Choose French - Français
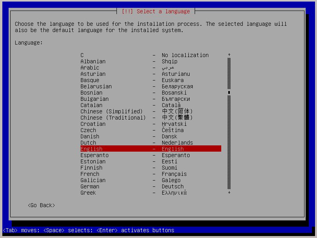The height and width of the screenshot is (238, 317). (150, 174)
